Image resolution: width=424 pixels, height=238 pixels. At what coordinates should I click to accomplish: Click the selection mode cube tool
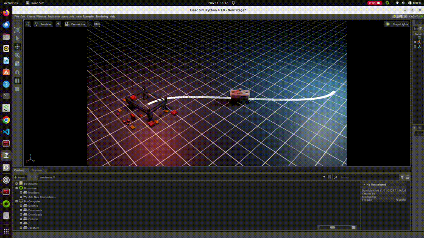point(17,30)
